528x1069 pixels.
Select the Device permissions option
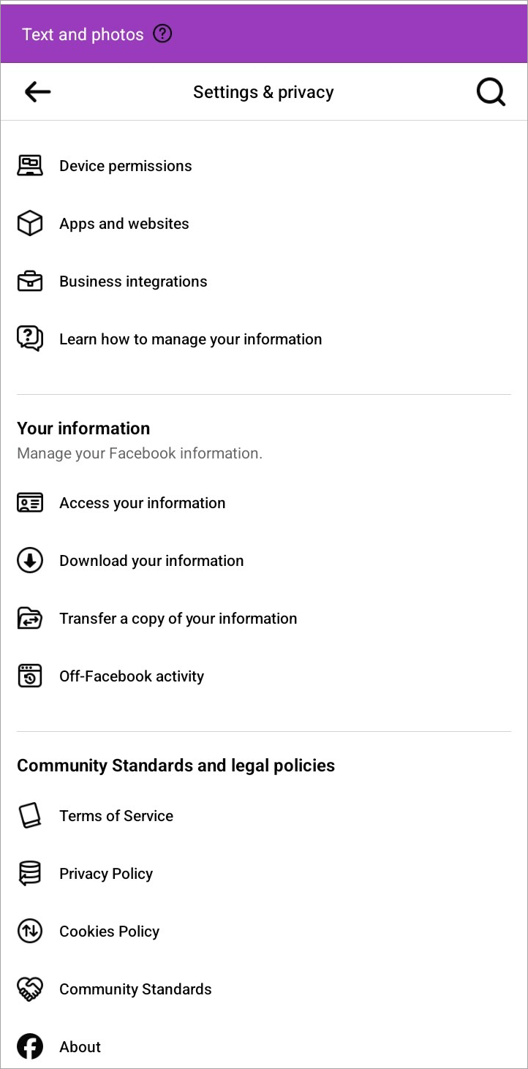click(126, 166)
